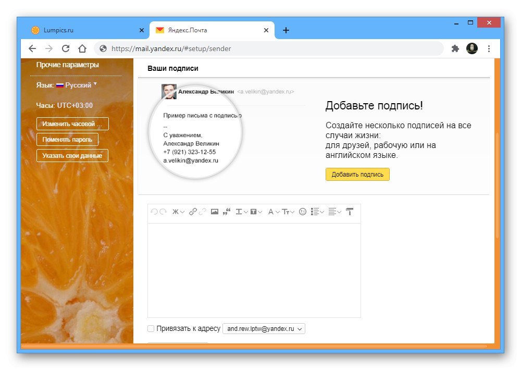Click 'Поменять пароль' button
Viewport: 521px width, 370px height.
click(x=67, y=140)
